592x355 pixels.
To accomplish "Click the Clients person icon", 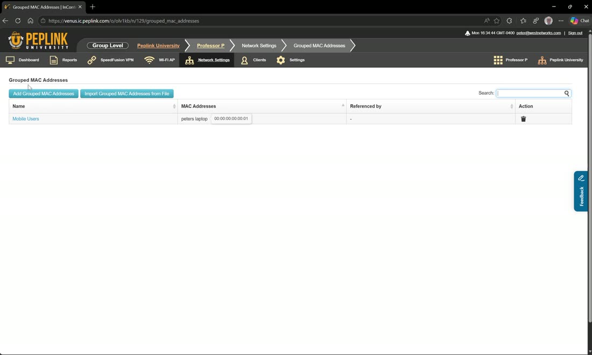I will (244, 60).
